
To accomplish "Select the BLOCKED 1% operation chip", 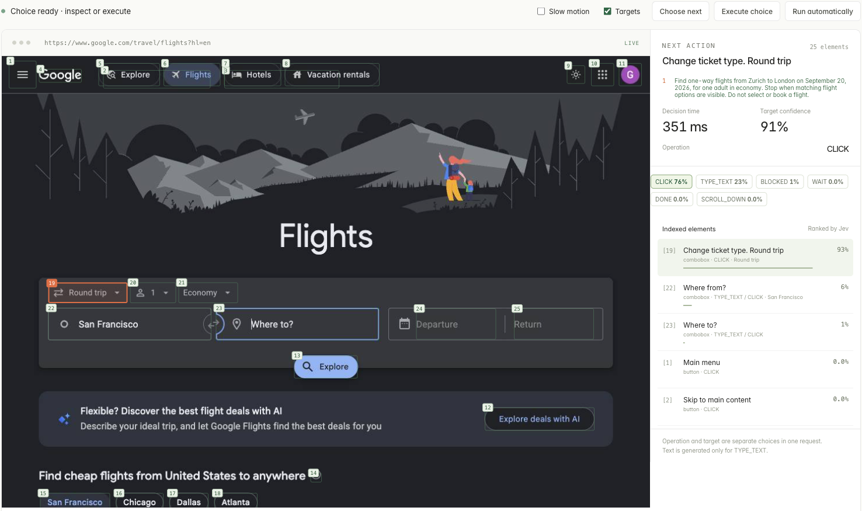I will click(x=780, y=182).
